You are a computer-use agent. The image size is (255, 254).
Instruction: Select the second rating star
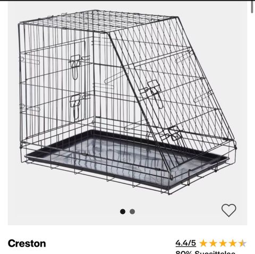click(x=213, y=243)
